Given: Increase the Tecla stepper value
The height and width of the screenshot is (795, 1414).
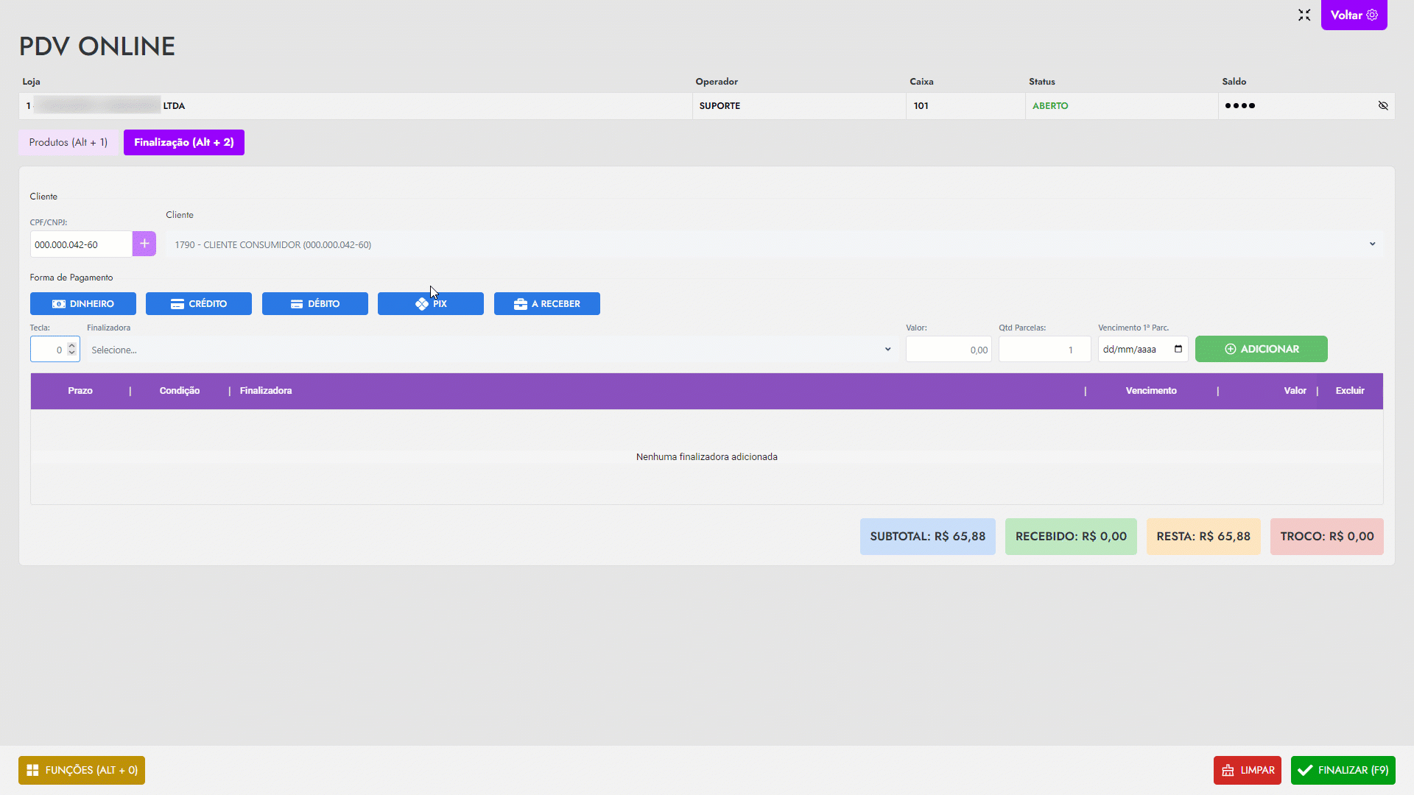Looking at the screenshot, I should (x=71, y=345).
